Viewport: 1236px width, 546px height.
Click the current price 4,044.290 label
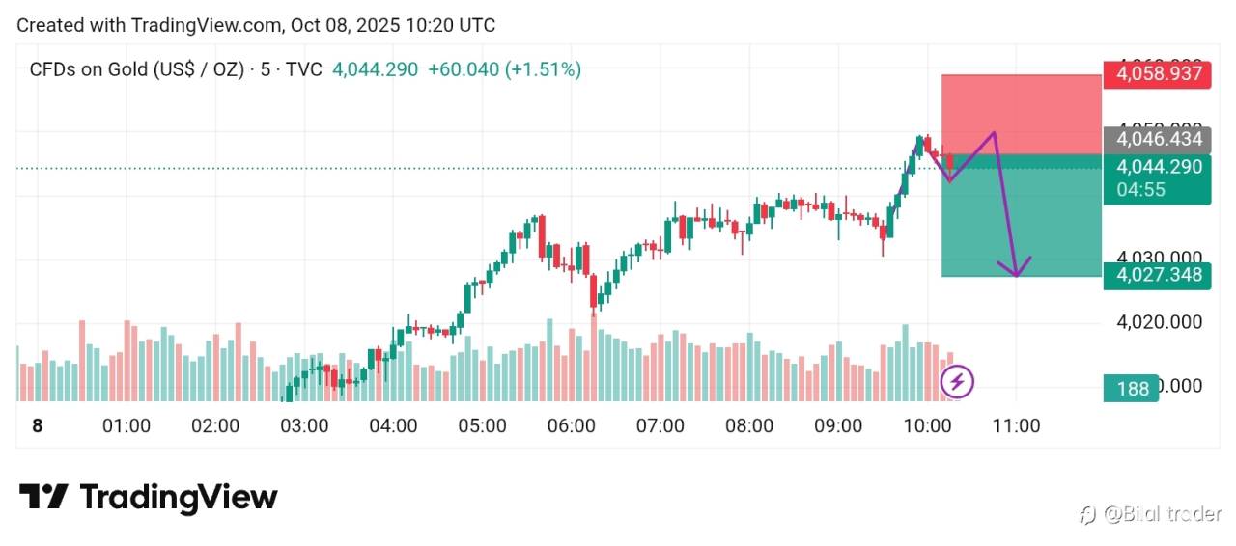click(1158, 167)
